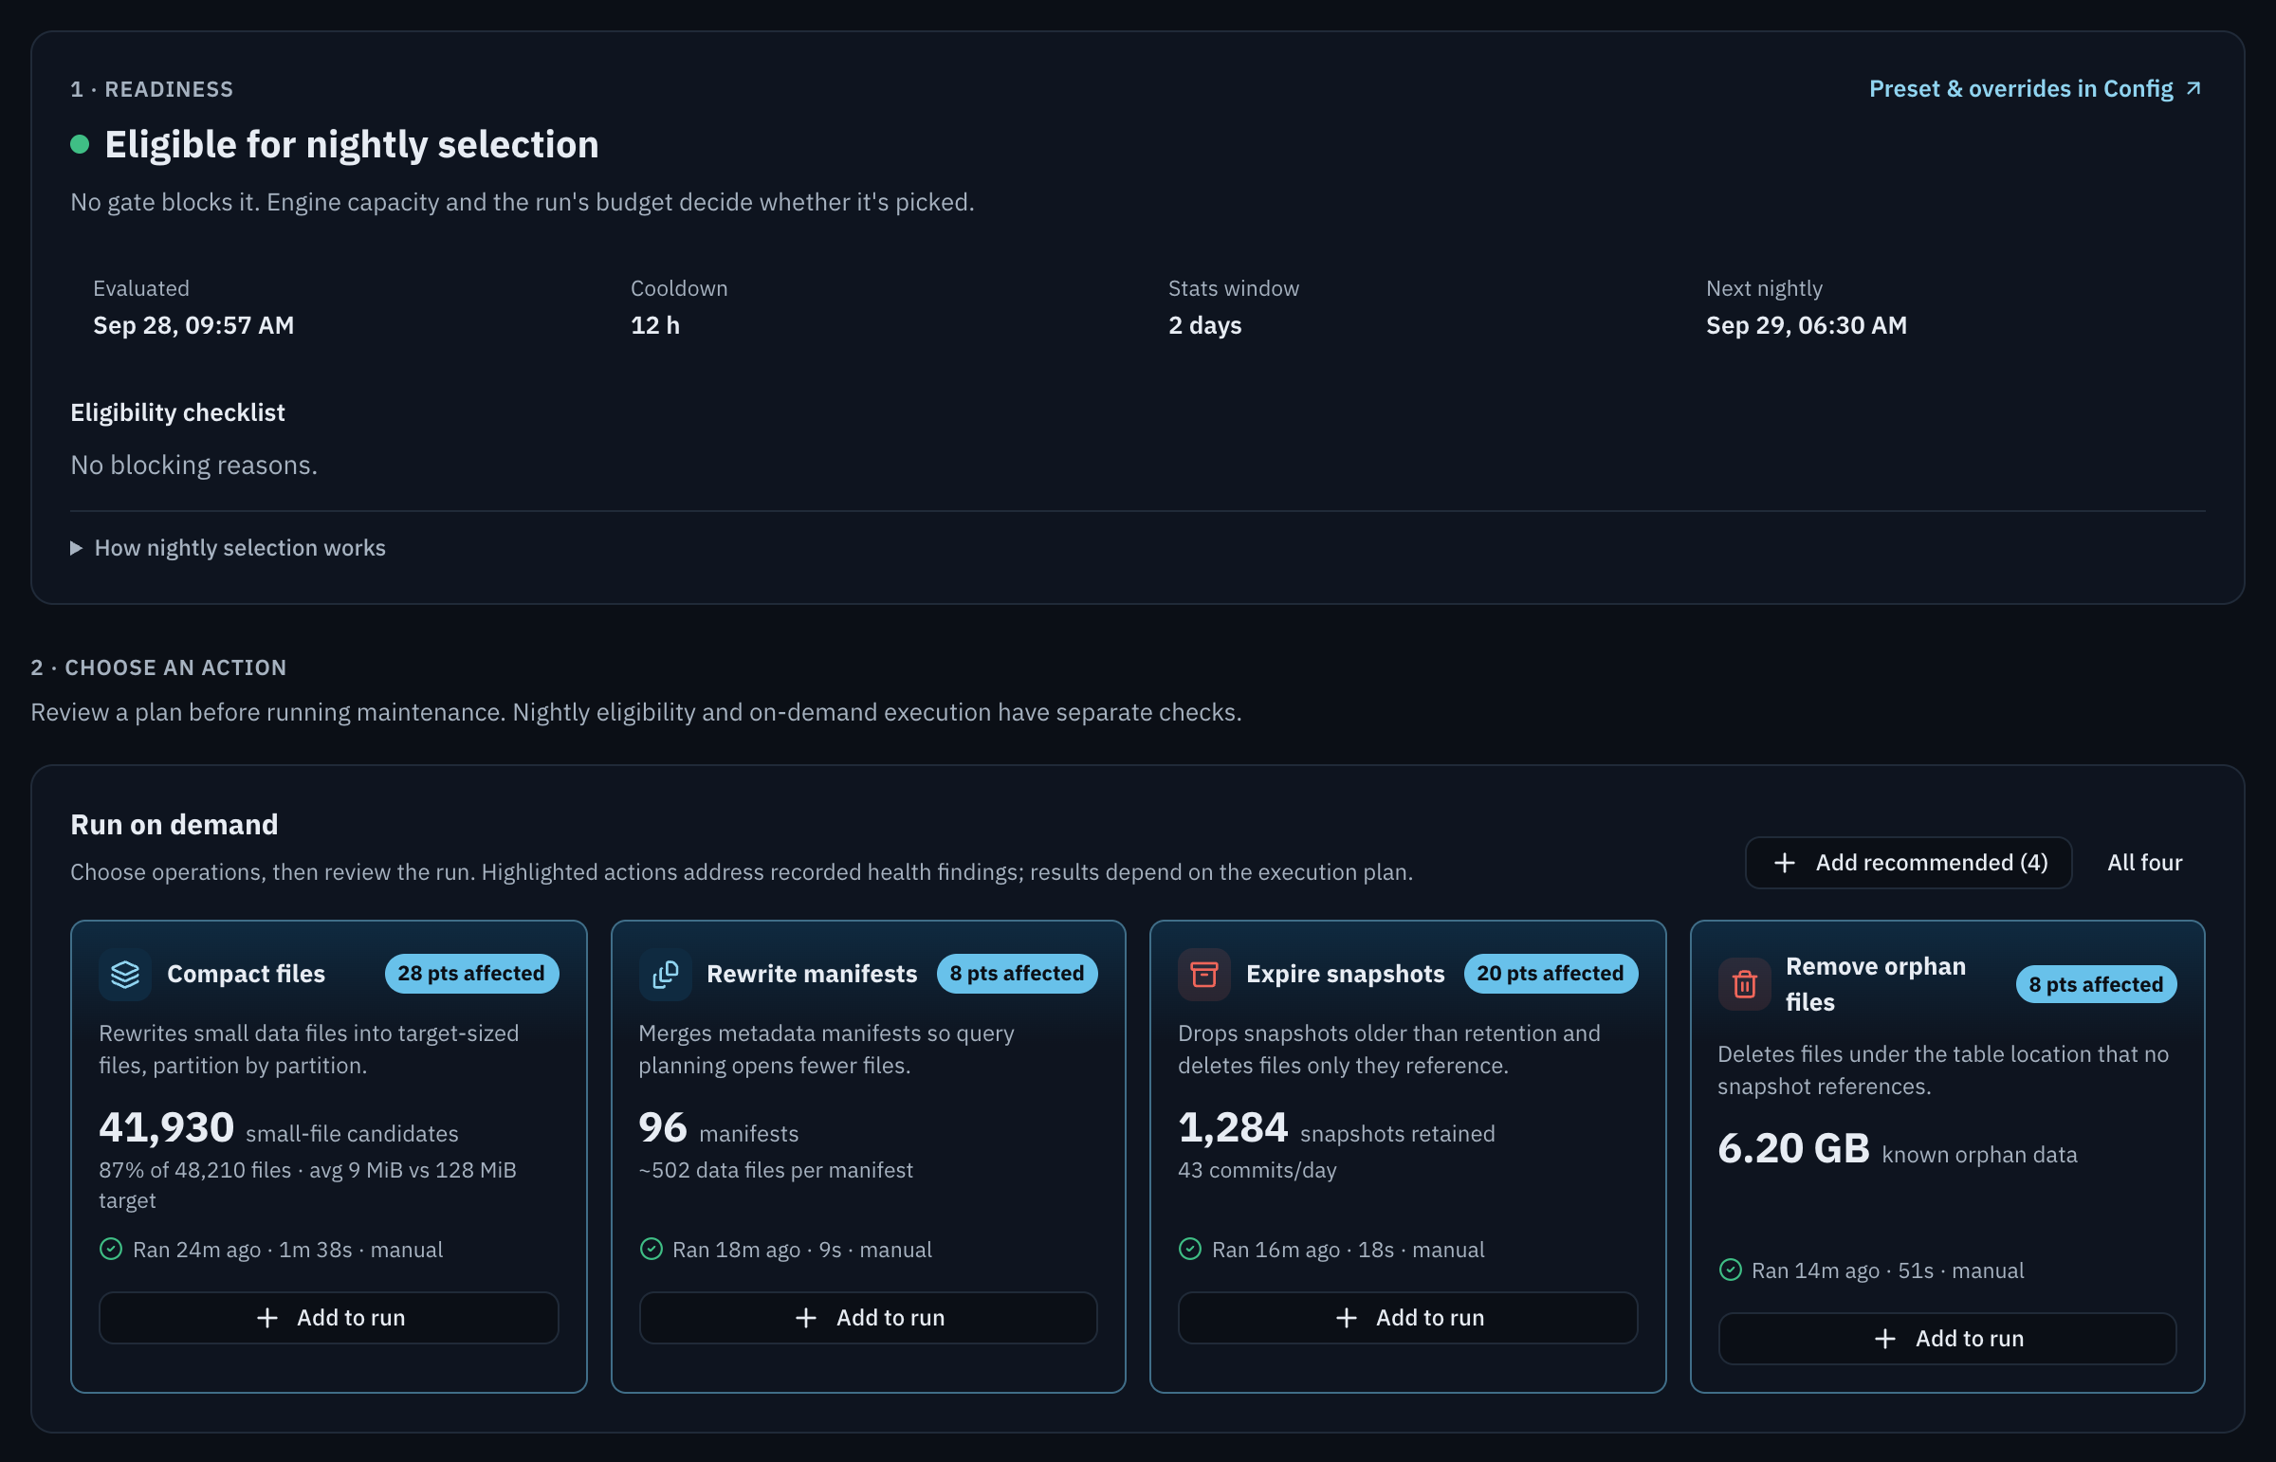Screen dimensions: 2276x1462
Task: Click the 20 pts affected badge
Action: click(x=1551, y=974)
